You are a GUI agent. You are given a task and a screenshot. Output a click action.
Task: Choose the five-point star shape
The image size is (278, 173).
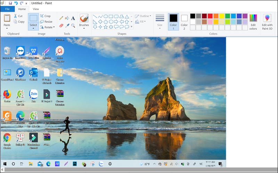106,27
